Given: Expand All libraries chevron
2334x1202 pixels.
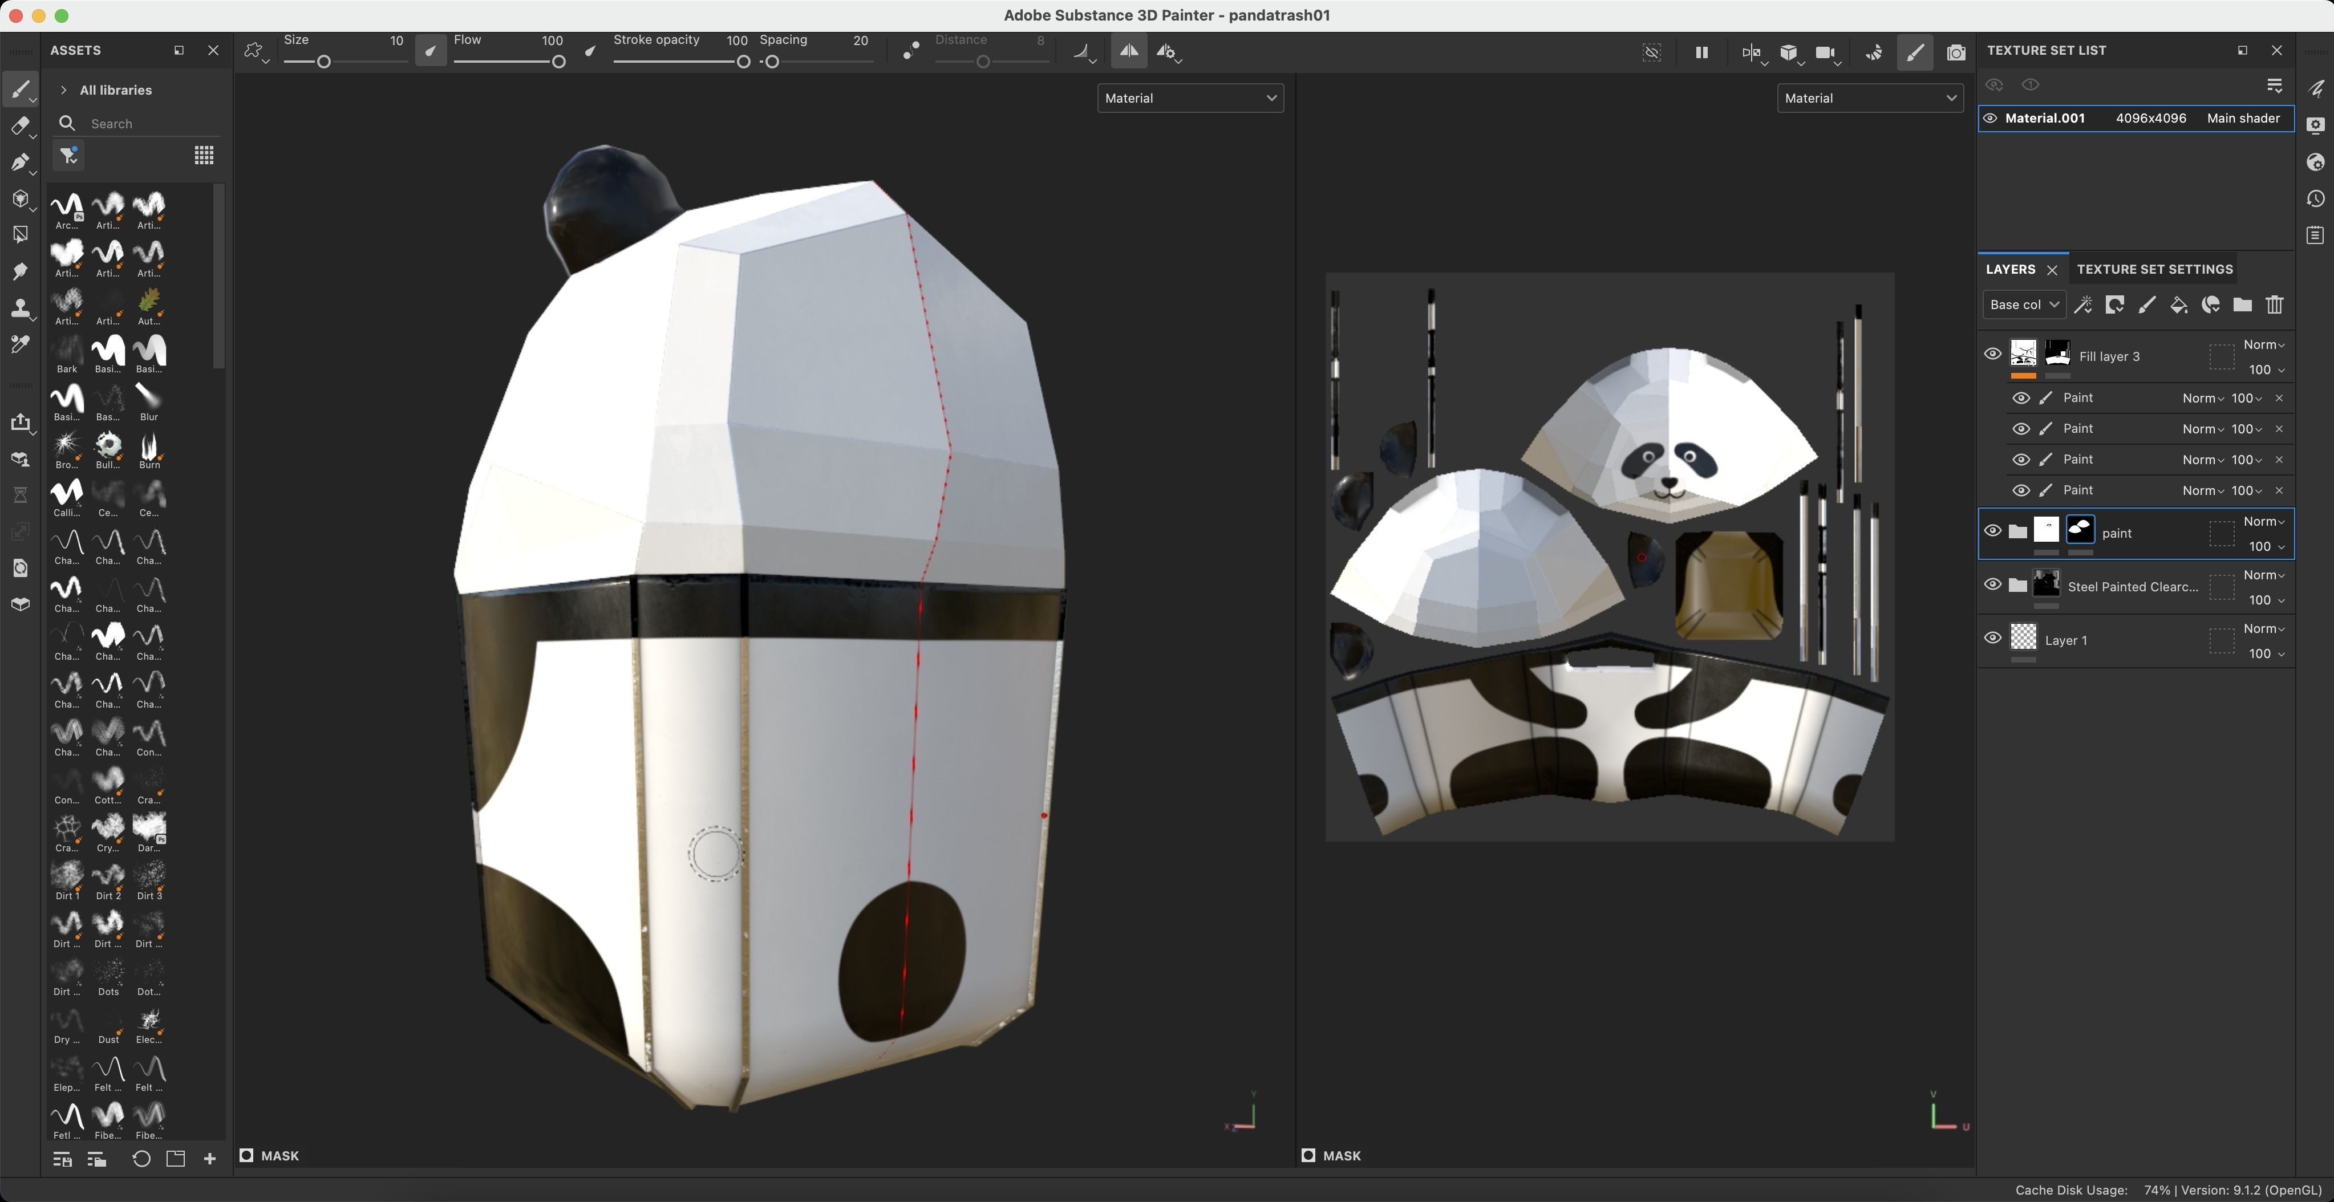Looking at the screenshot, I should 63,90.
